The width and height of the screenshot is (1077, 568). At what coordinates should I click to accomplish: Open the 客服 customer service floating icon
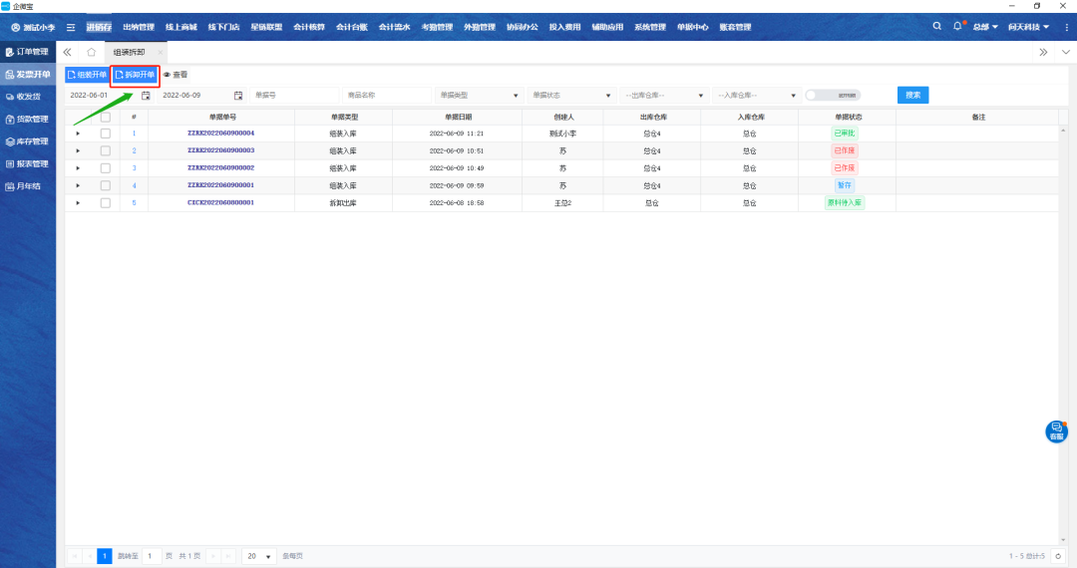pos(1056,430)
